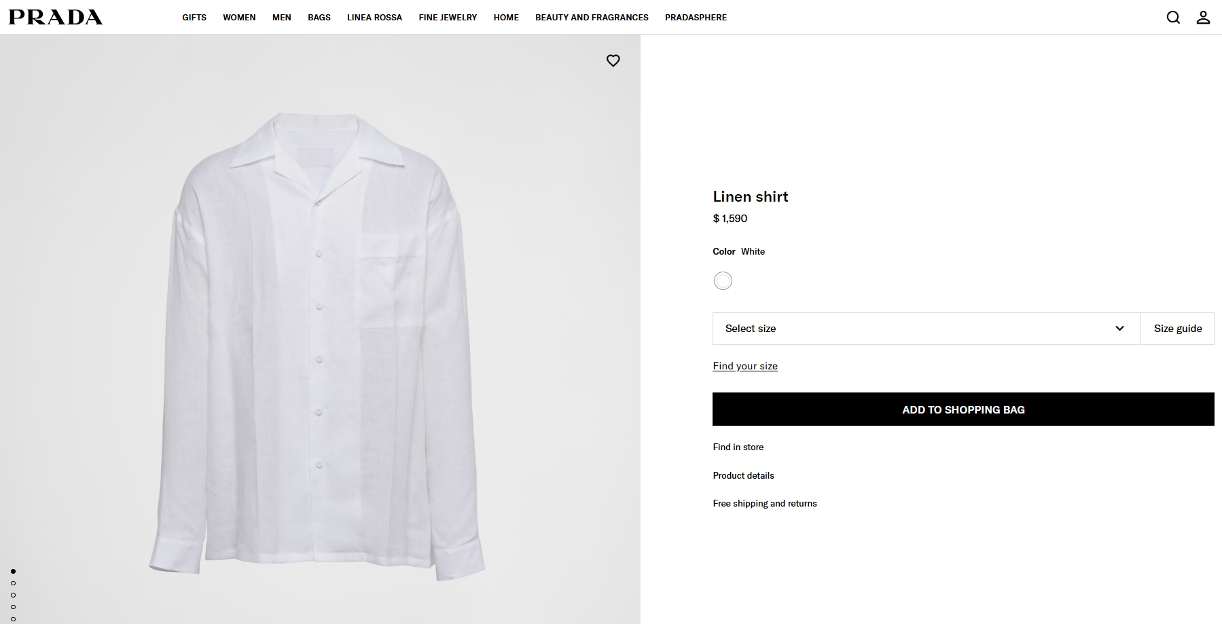The width and height of the screenshot is (1222, 624).
Task: Open the Bags menu
Action: (x=319, y=18)
